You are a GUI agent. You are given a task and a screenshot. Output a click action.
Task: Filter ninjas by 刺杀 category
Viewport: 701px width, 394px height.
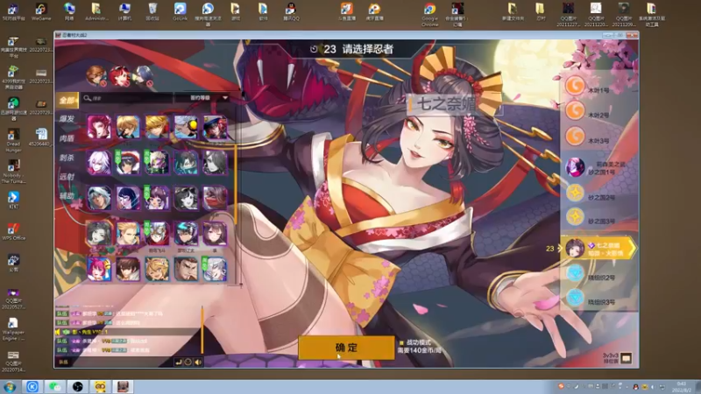pos(67,158)
